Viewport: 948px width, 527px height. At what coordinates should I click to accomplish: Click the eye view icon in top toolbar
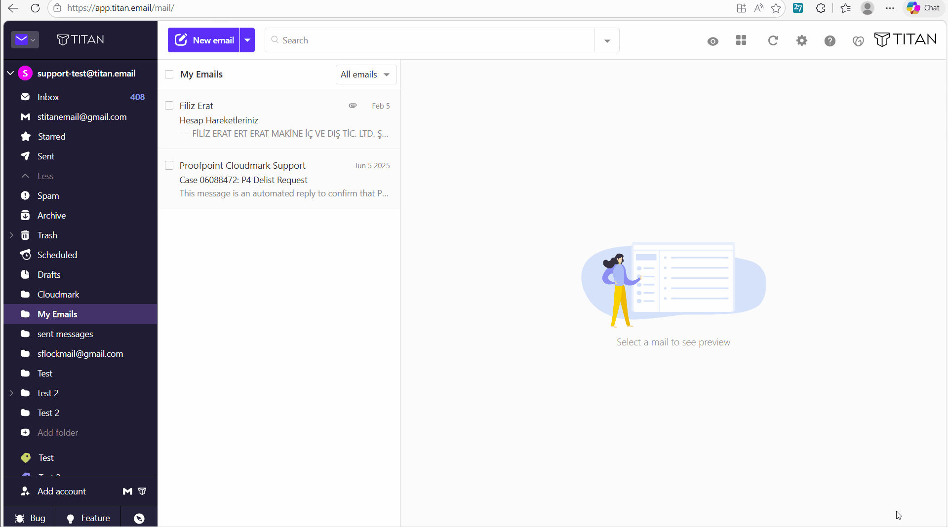[712, 41]
